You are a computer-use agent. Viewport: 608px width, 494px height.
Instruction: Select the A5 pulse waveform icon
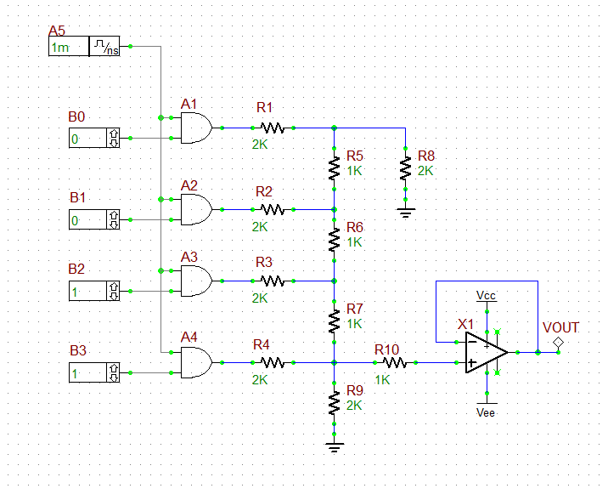click(104, 47)
